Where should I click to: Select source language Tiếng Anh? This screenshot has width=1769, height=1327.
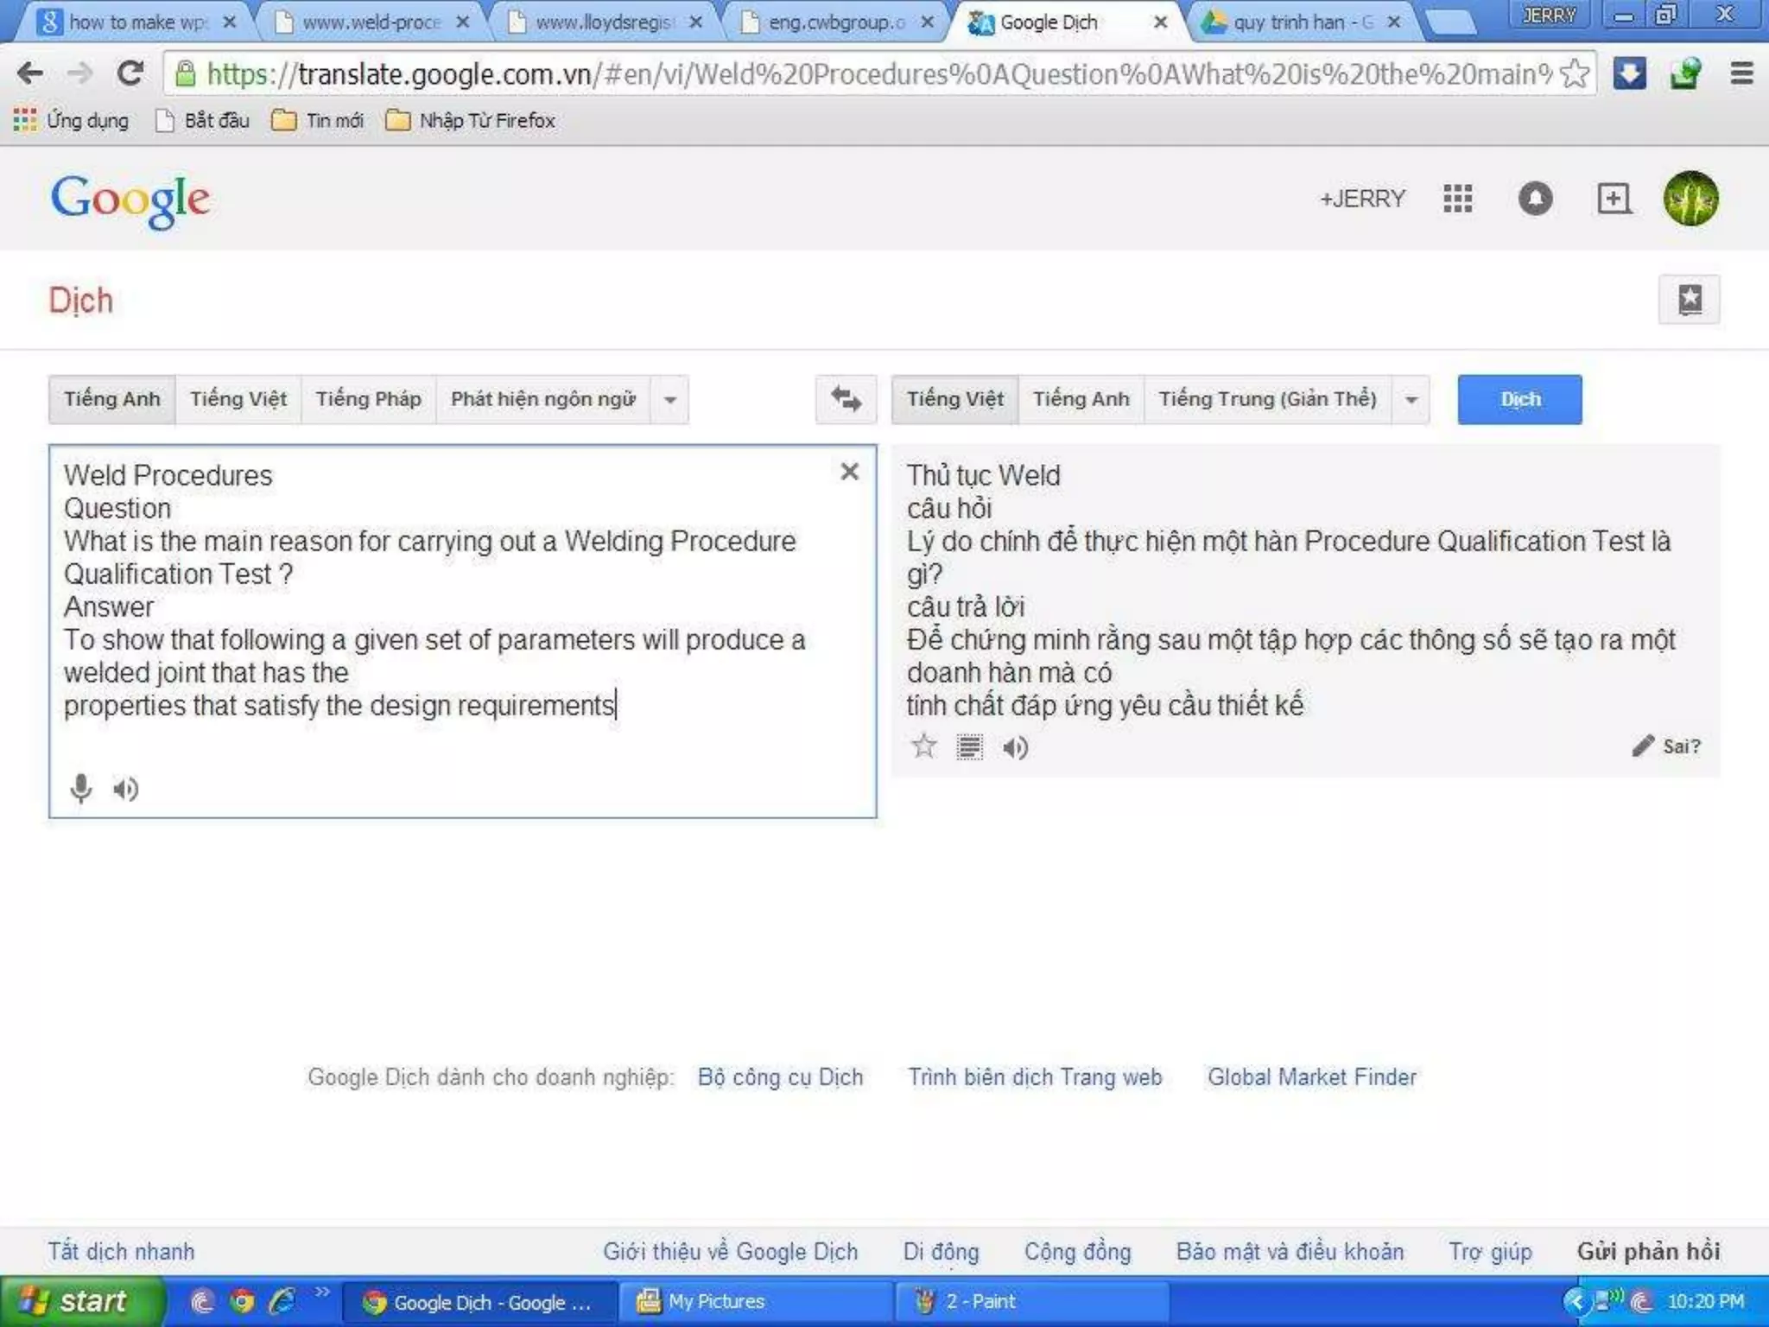112,399
